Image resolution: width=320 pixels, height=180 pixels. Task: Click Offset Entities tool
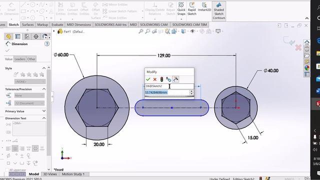pos(84,9)
